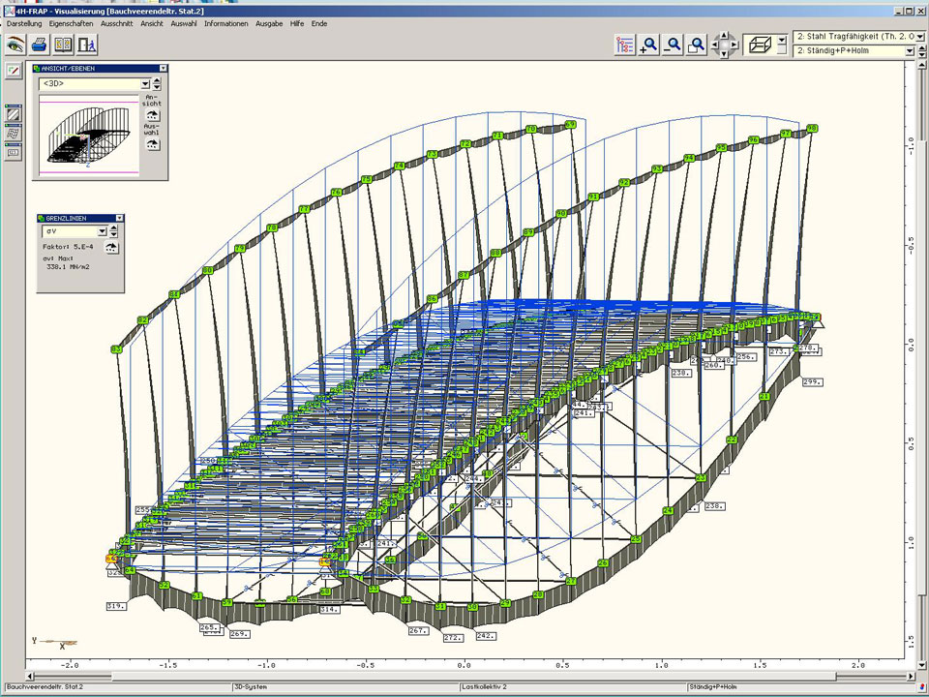This screenshot has width=929, height=697.
Task: Open the book documentation icon
Action: pos(63,45)
